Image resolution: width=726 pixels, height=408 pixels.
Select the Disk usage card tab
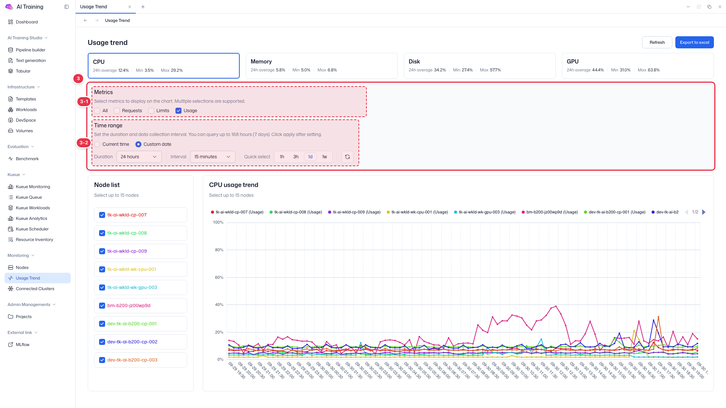[480, 66]
